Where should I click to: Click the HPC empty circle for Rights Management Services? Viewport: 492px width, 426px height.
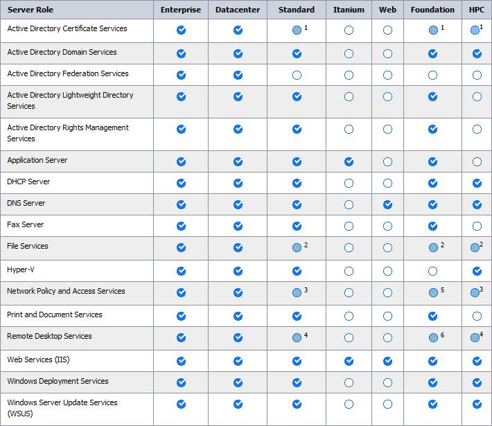477,130
